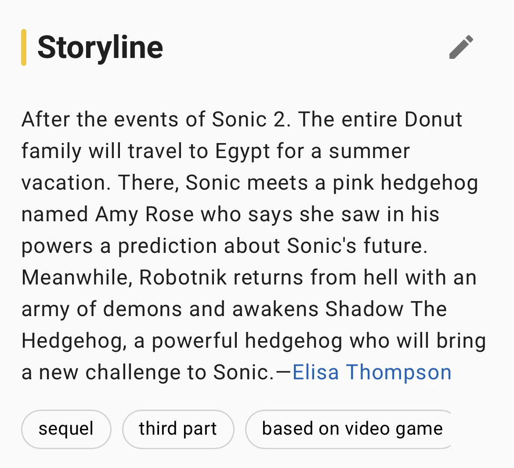Select the yellow accent bar beside Storyline
514x468 pixels.
[24, 47]
